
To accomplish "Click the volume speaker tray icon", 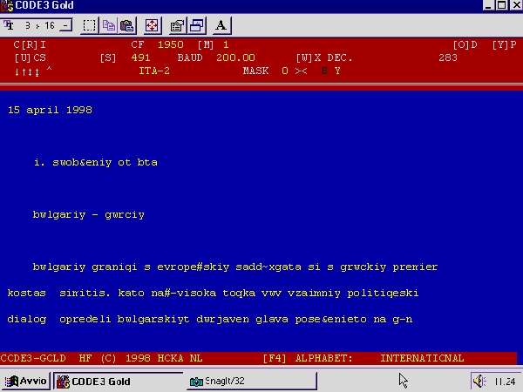I will coord(479,381).
